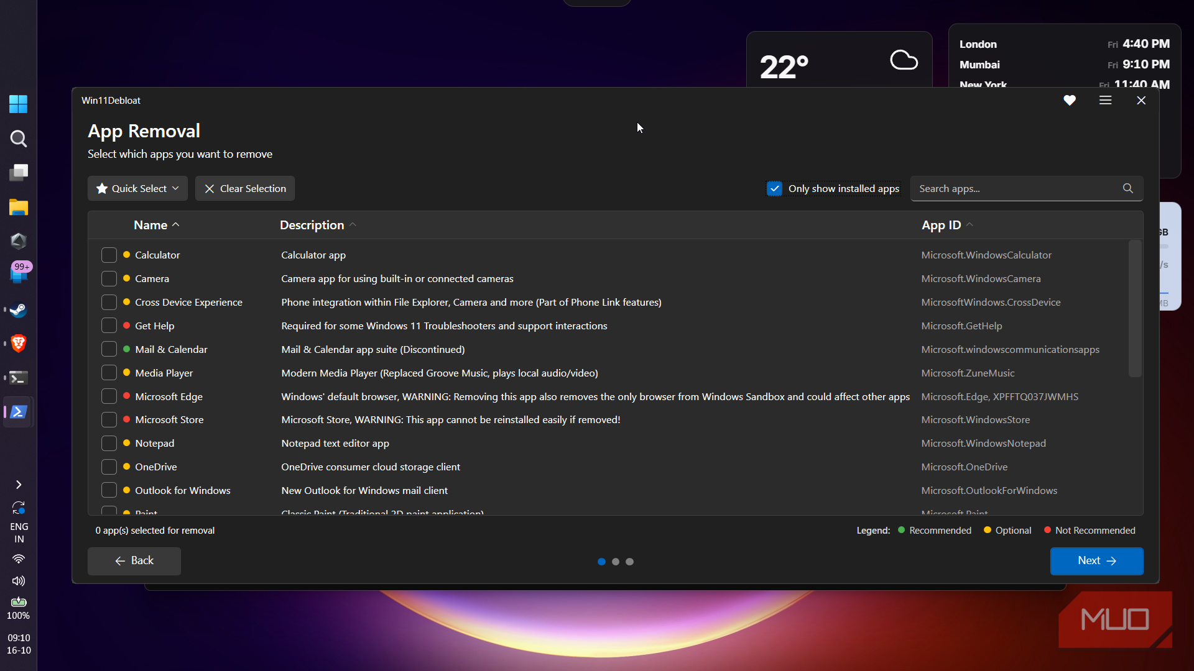Open the Quick Select dropdown

(137, 188)
